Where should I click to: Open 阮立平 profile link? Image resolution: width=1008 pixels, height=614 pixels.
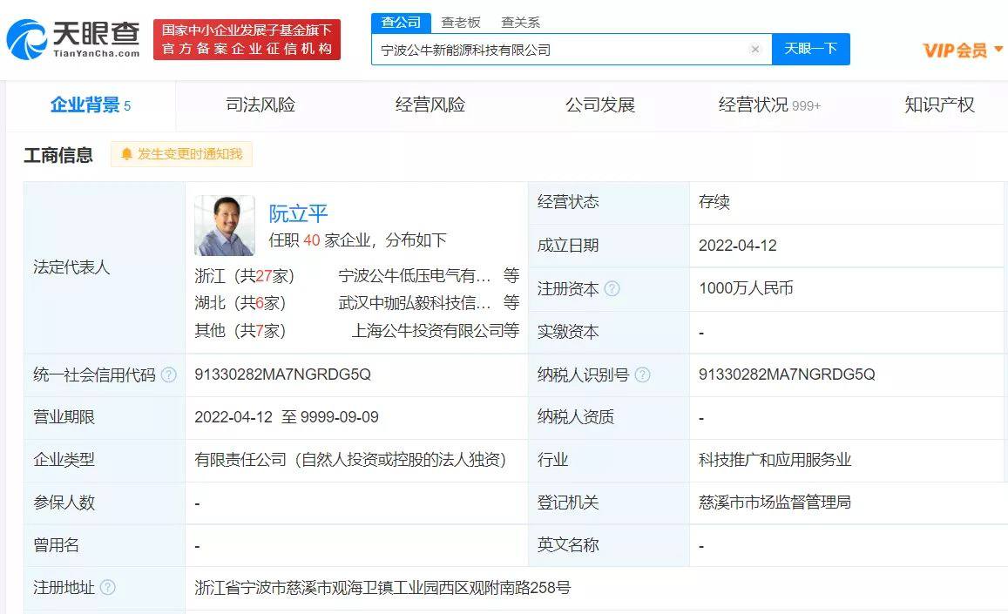point(298,213)
